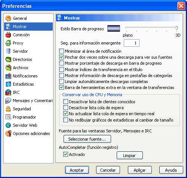Check Desactivar lista cola de espera
The image size is (187, 178).
coord(65,108)
